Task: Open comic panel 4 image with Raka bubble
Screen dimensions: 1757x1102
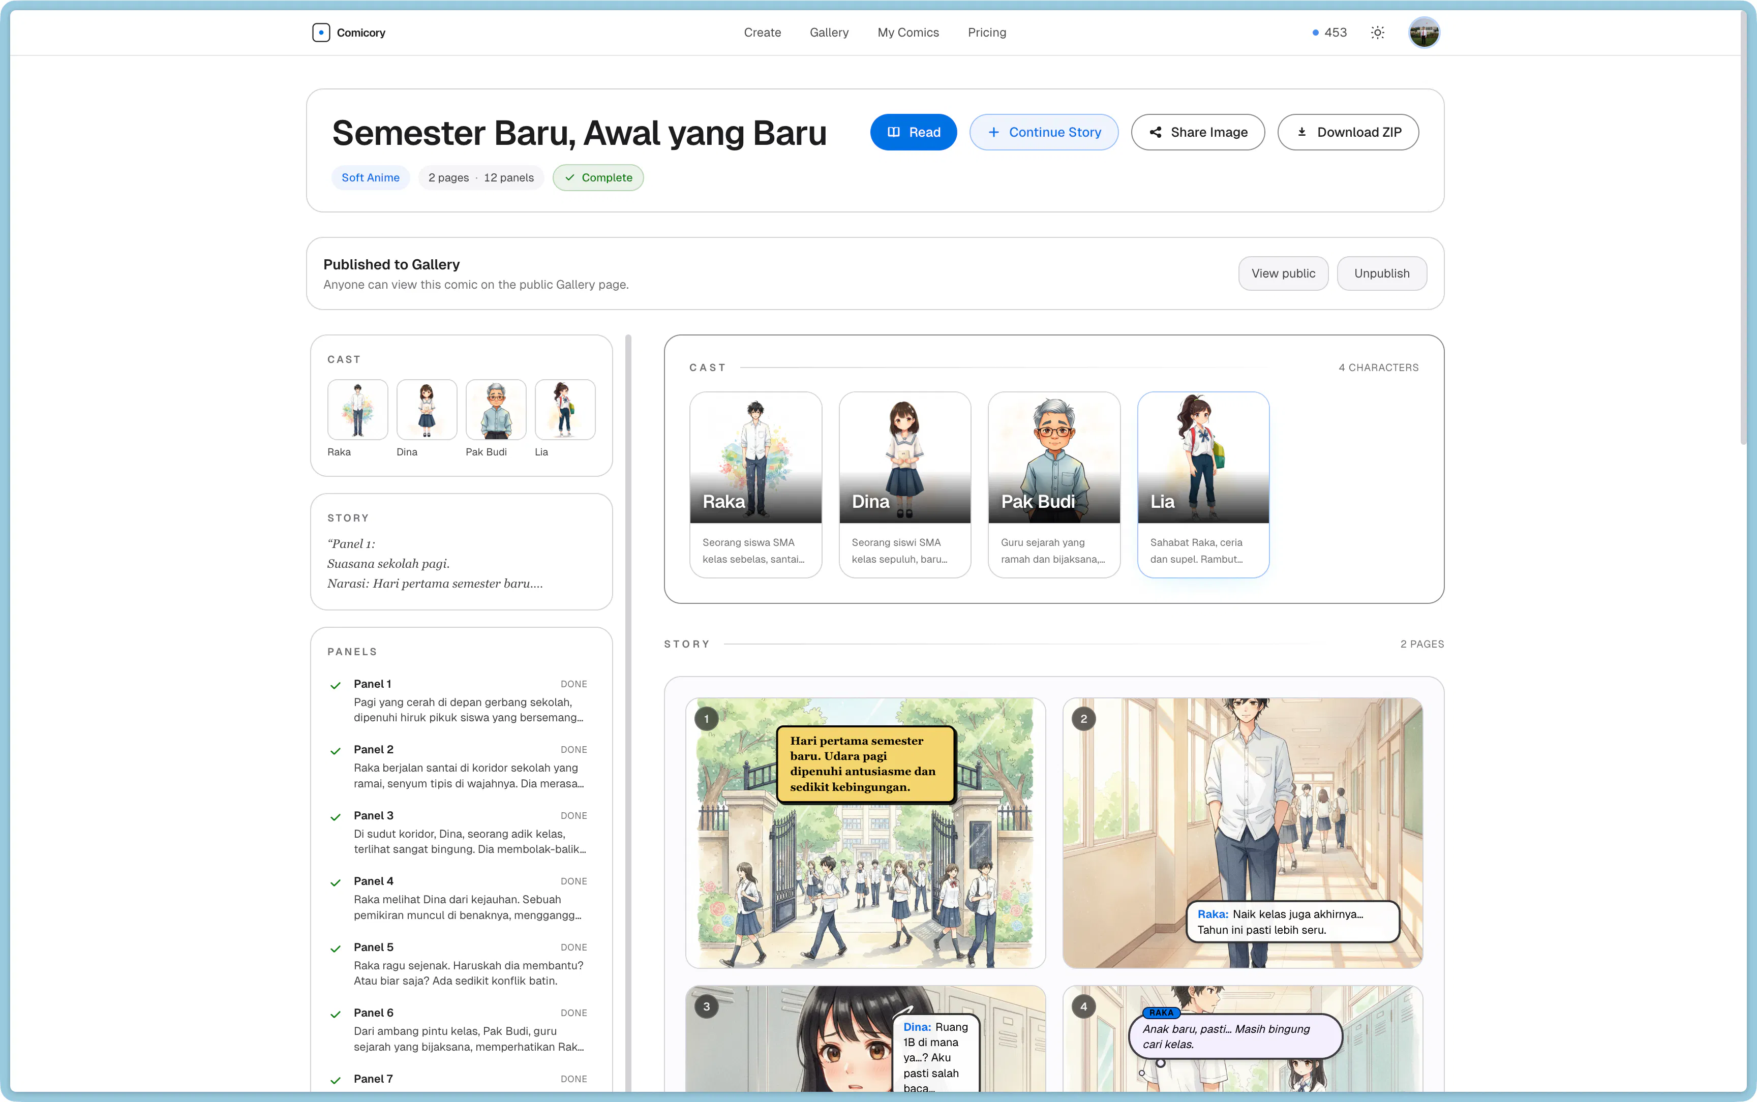Action: tap(1243, 1038)
